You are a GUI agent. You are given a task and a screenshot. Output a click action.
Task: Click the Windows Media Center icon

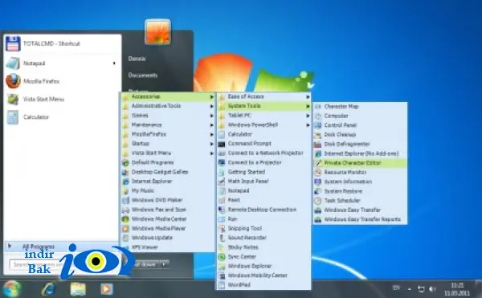(125, 219)
